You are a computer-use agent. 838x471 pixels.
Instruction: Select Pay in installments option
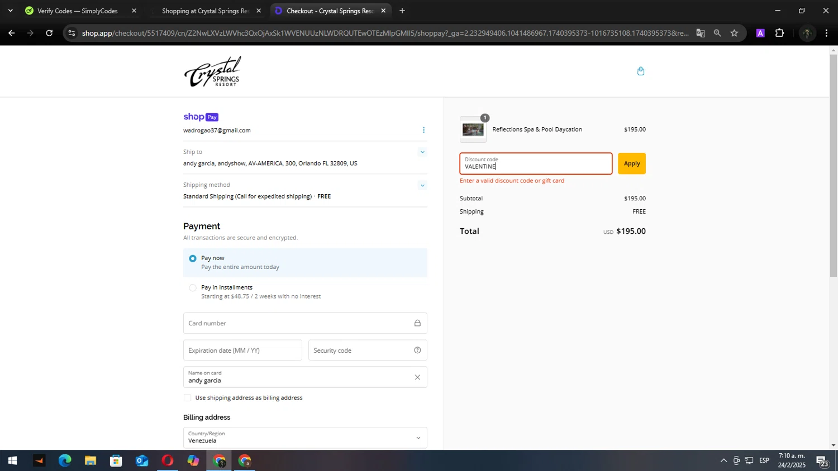[305, 291]
